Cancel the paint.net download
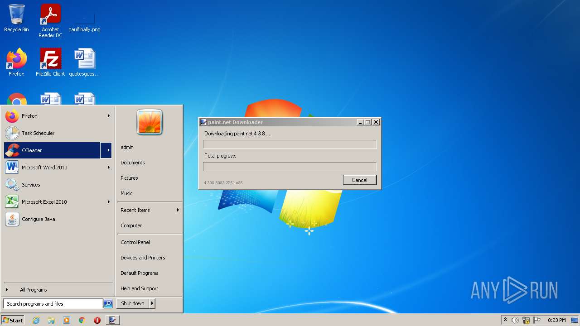Viewport: 580px width, 326px height. click(360, 180)
